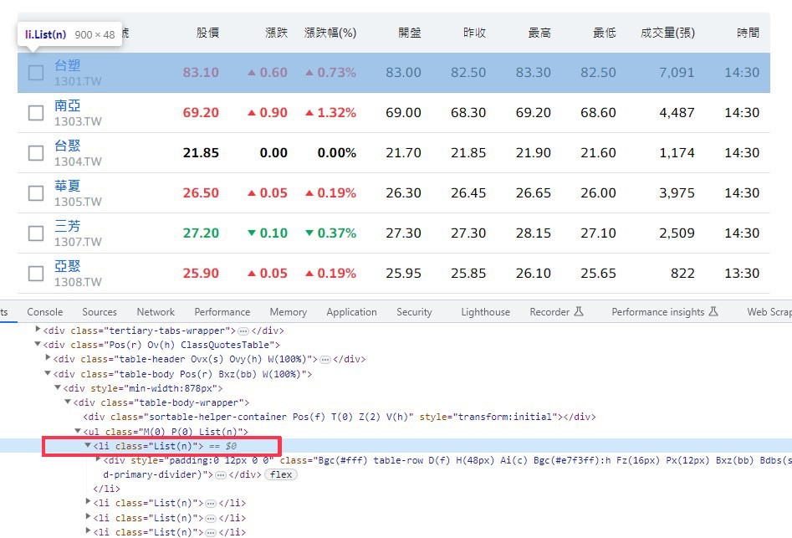Collapse the table-body div node
This screenshot has width=792, height=538.
coord(48,373)
